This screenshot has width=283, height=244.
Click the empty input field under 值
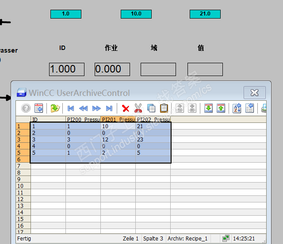tap(205, 69)
